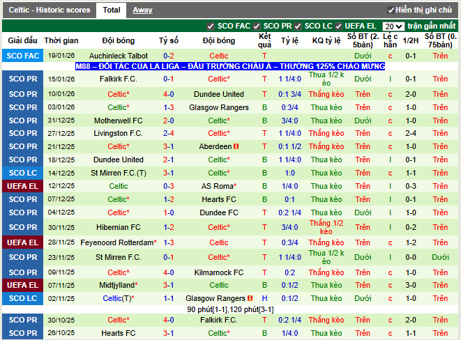461x340 pixels.
Task: Open the M88 La Liga partner banner
Action: (x=230, y=66)
